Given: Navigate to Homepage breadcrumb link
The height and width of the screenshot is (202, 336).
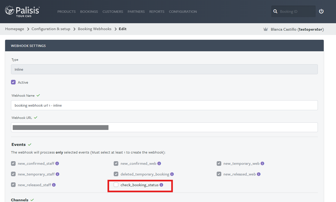Looking at the screenshot, I should (15, 29).
